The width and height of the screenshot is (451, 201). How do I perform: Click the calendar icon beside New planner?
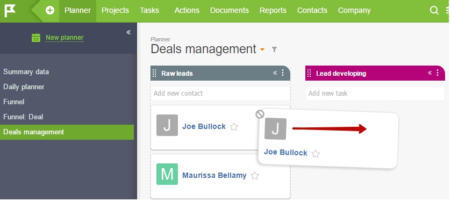(x=36, y=38)
